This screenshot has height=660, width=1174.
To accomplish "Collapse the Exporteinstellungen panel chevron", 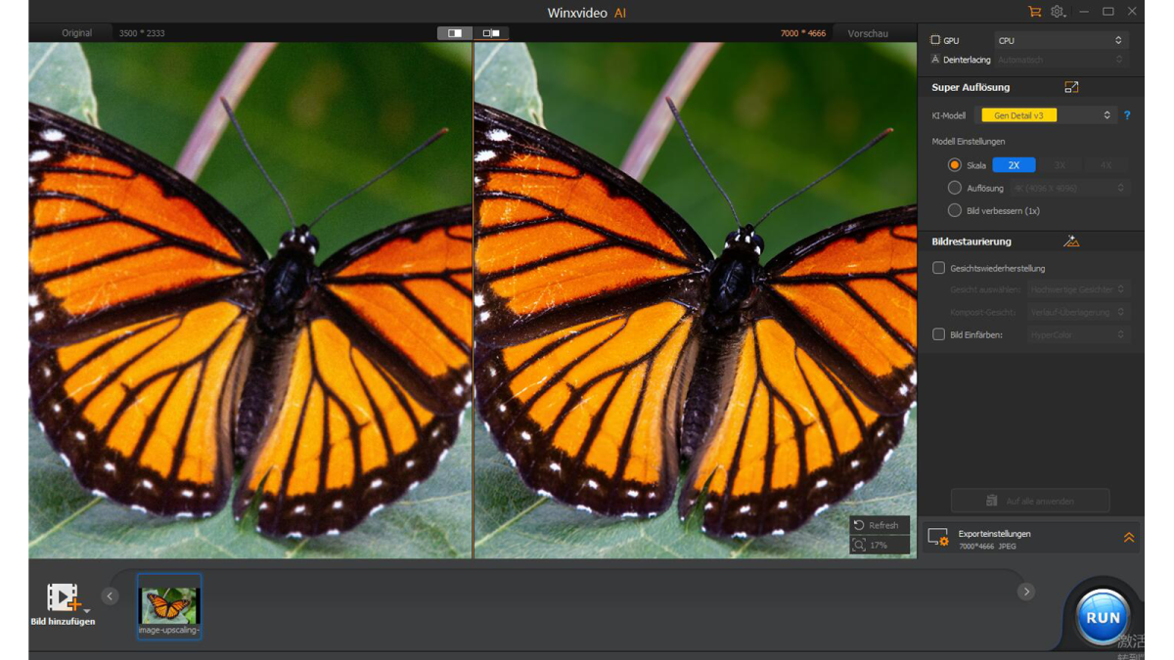I will (1127, 536).
